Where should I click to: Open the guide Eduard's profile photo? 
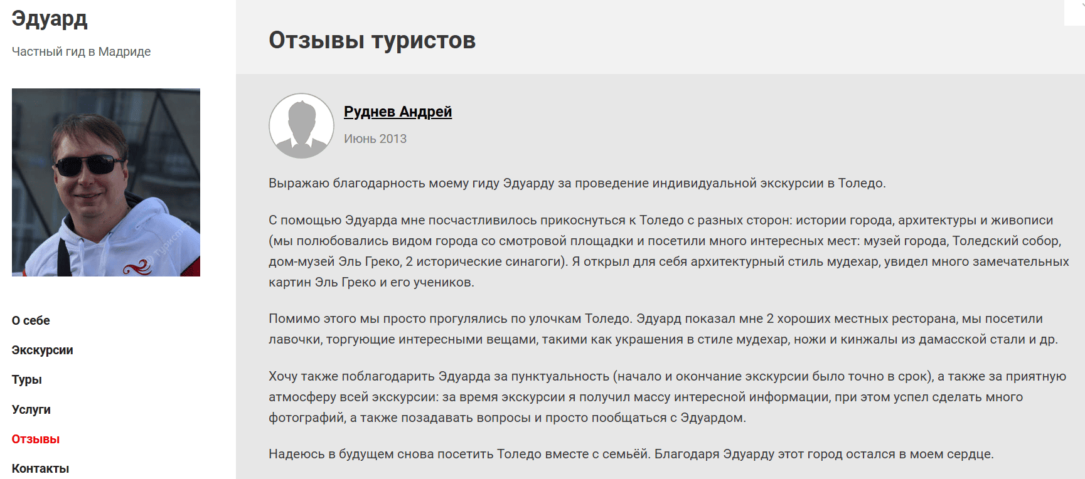(105, 182)
